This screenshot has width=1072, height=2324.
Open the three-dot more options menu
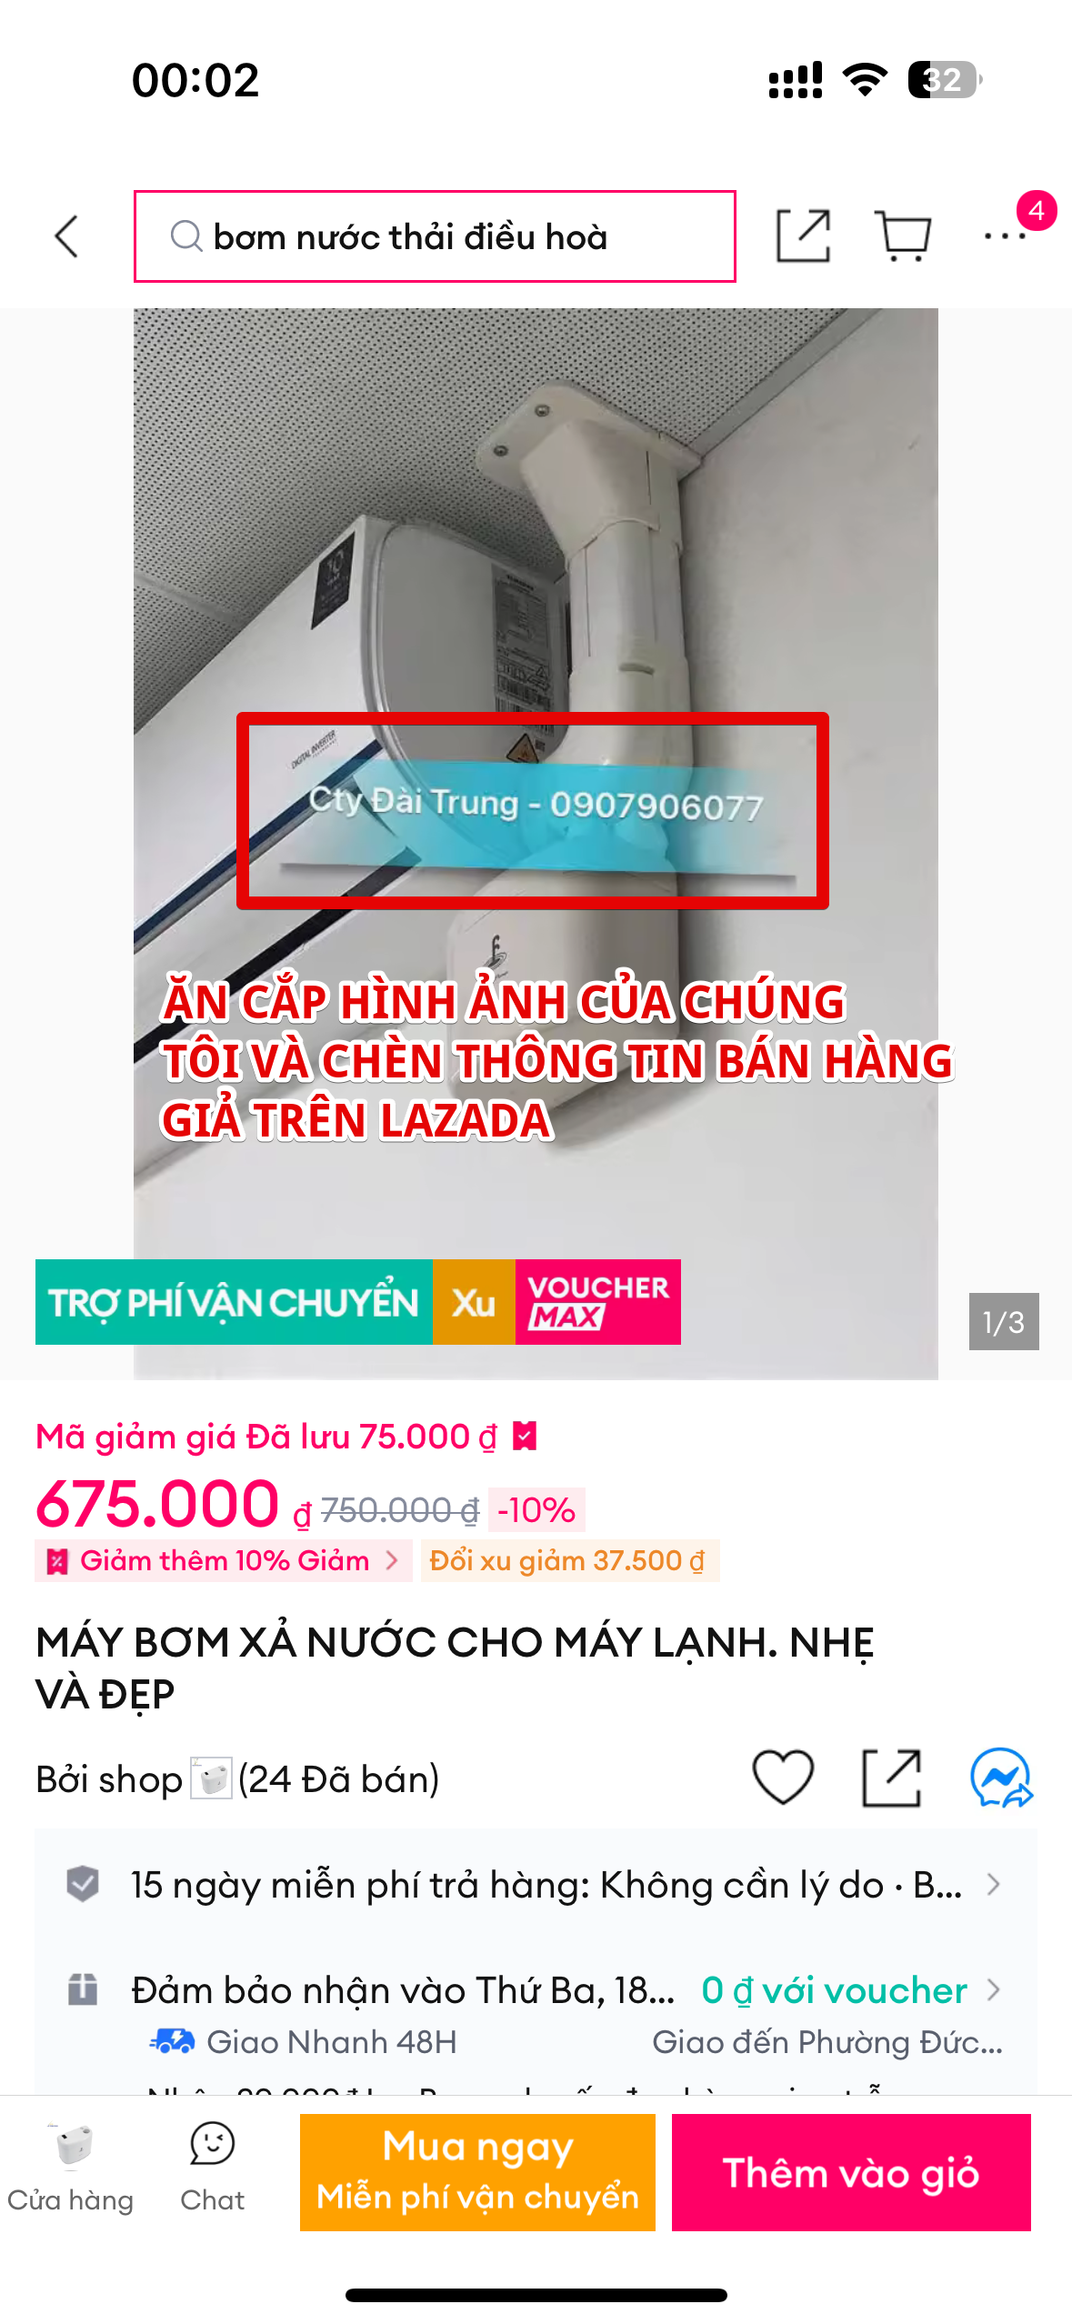[1005, 236]
